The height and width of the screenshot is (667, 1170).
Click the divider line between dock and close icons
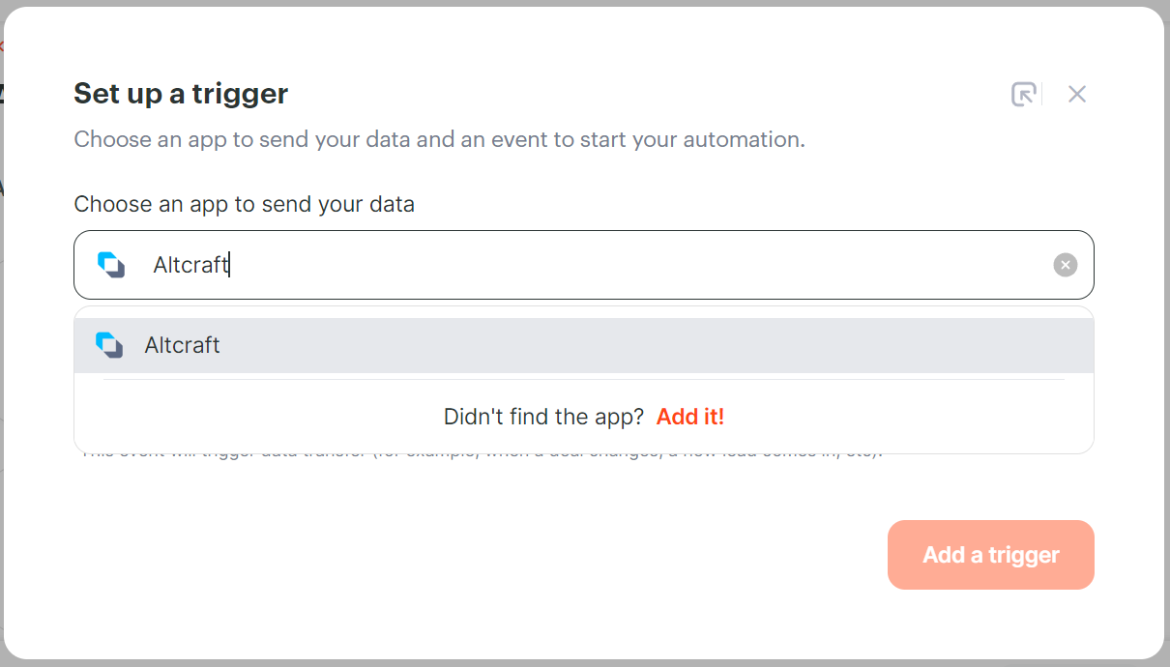click(x=1041, y=94)
